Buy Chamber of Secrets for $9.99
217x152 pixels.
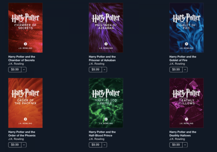15,69
